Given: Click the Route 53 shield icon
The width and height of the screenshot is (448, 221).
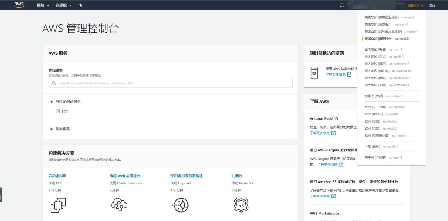Looking at the screenshot, I should tap(241, 205).
